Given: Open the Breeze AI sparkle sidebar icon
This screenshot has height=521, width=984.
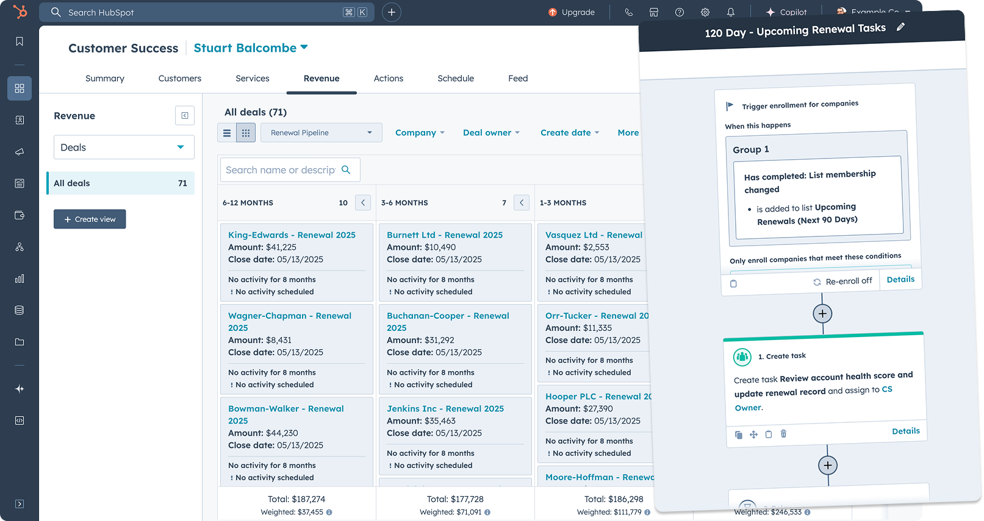Looking at the screenshot, I should pos(20,389).
